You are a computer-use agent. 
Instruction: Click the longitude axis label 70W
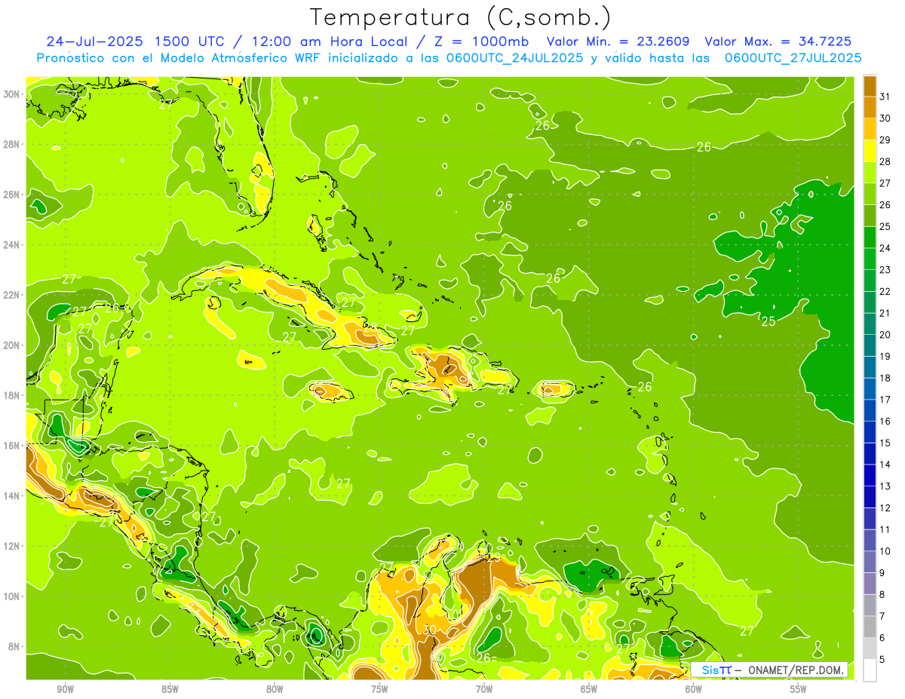click(484, 689)
